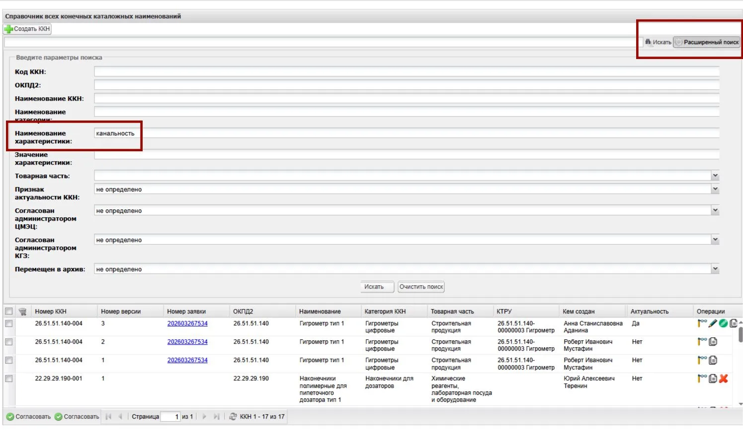Go to the last page with pager arrow

click(x=216, y=417)
